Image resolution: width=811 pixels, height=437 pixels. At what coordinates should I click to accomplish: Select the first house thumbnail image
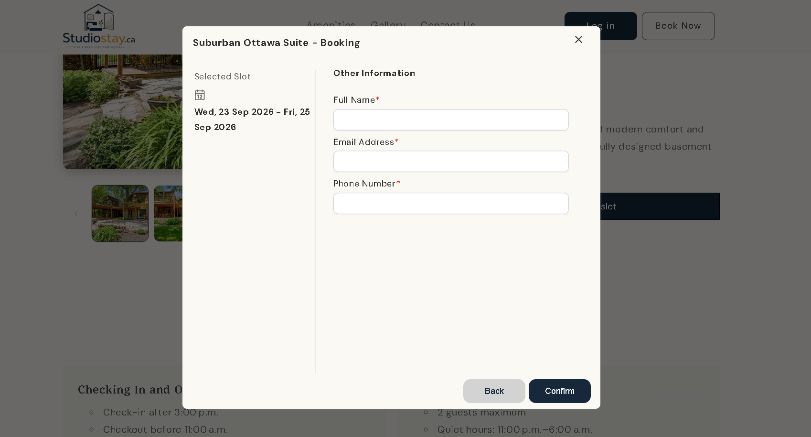120,213
